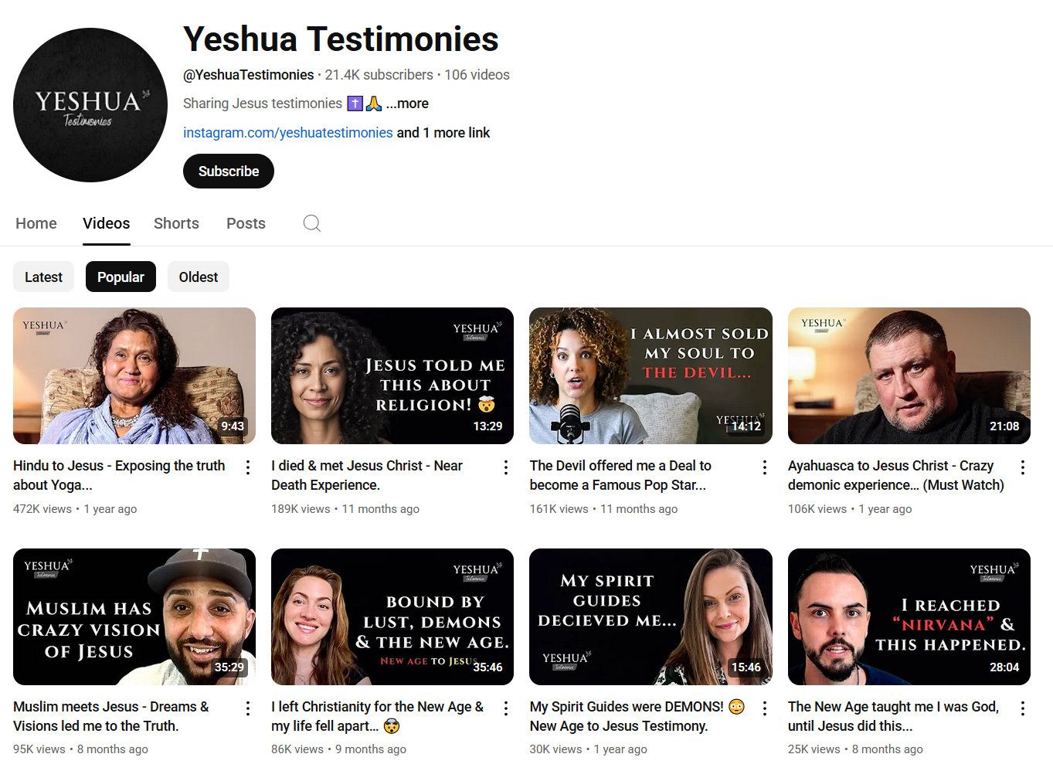Open options menu for Near Death Experience video
This screenshot has width=1053, height=781.
[x=506, y=467]
